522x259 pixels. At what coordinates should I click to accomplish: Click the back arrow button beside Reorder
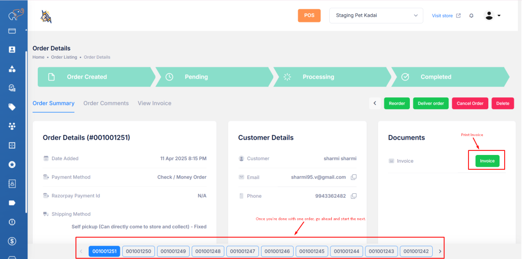(375, 103)
